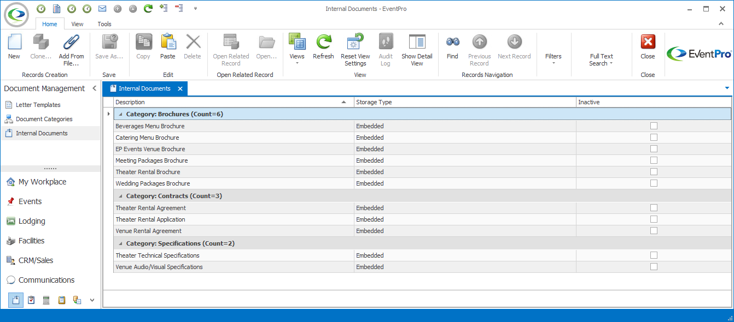
Task: Toggle Inactive checkbox for Theater Rental Brochure
Action: coord(654,172)
